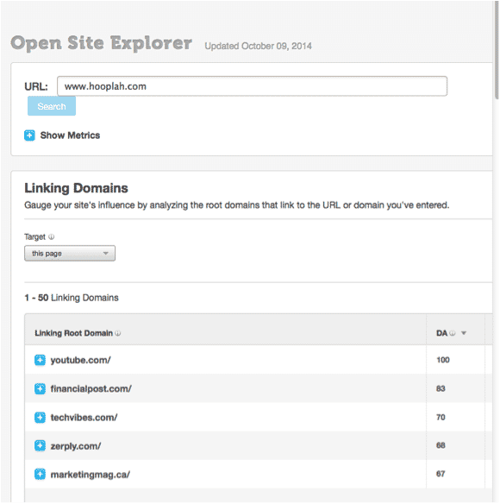Click the Show Metrics label
500x504 pixels.
pyautogui.click(x=70, y=135)
